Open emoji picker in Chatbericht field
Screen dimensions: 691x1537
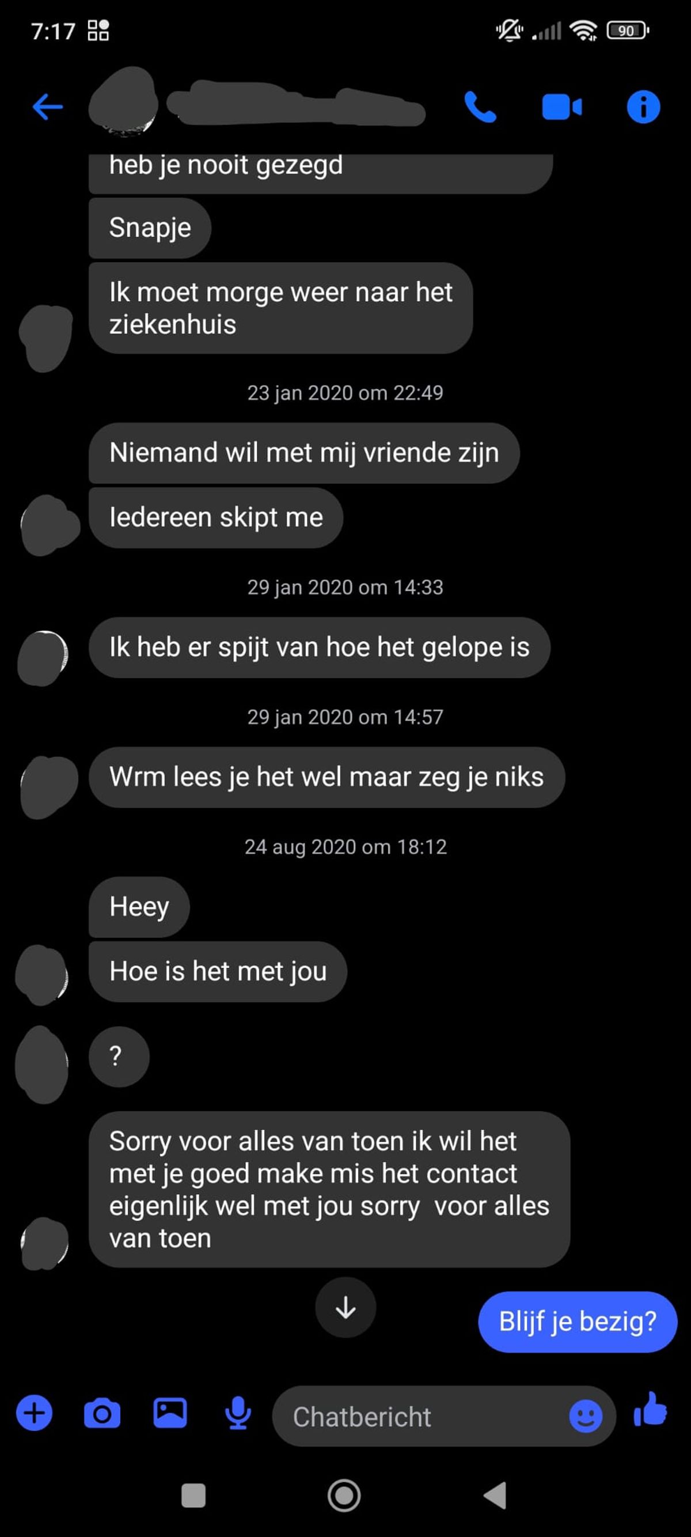pyautogui.click(x=586, y=1416)
